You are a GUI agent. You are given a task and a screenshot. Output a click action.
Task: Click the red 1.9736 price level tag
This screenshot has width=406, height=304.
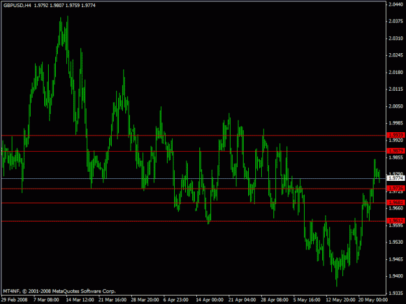[x=396, y=188]
